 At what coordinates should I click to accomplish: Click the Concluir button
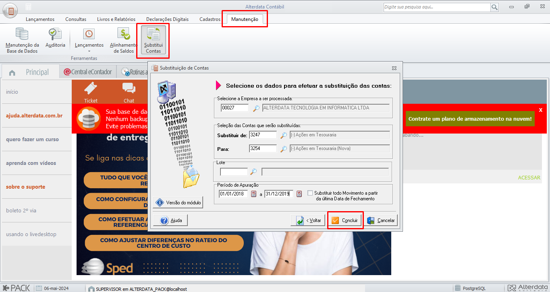point(345,220)
